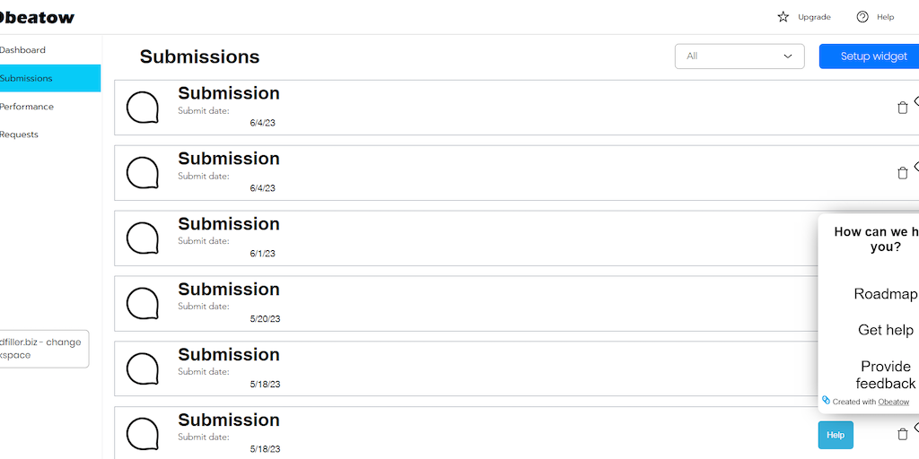Viewport: 919px width, 459px height.
Task: Go to the Dashboard page
Action: coord(23,50)
